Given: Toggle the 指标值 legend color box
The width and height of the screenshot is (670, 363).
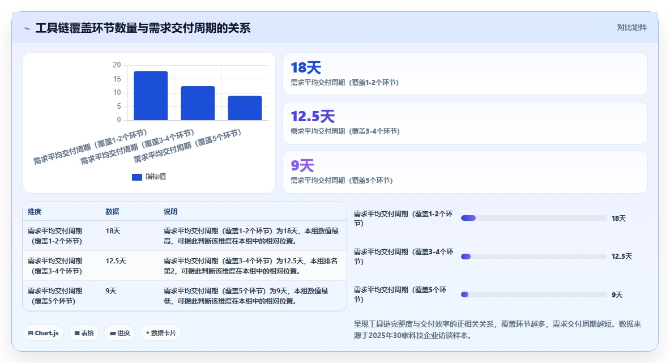Looking at the screenshot, I should point(136,177).
